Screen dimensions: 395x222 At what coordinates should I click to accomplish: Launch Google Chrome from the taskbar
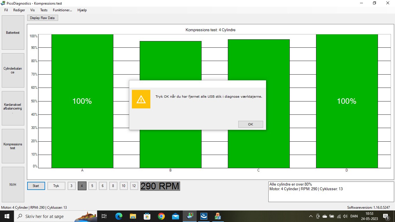coord(161,216)
